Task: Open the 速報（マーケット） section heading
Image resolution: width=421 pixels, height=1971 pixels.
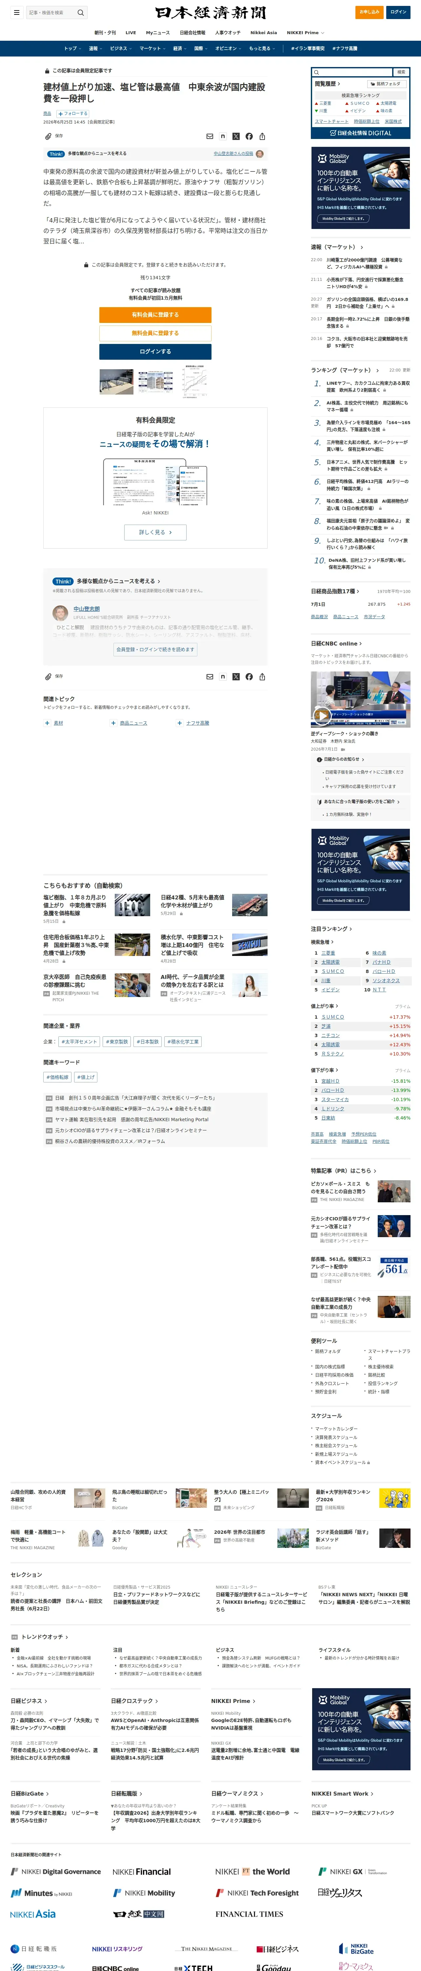Action: tap(337, 247)
